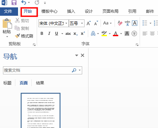Viewport: 158px width, 128px height.
Task: Toggle character shading gray A icon
Action: (127, 34)
